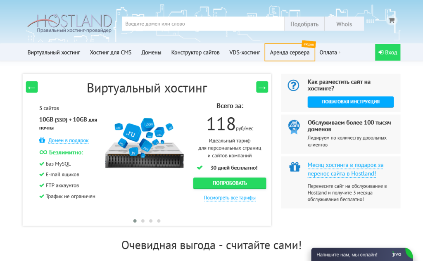Go to previous slide with left arrow
The width and height of the screenshot is (423, 261).
32,87
